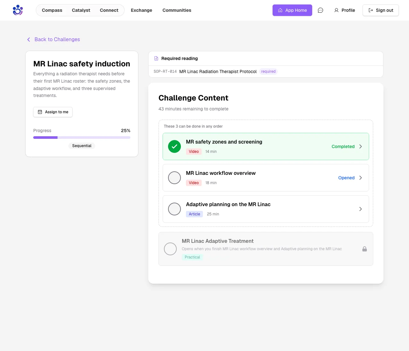Click the MR Linac safety induction title
409x351 pixels.
(x=82, y=64)
